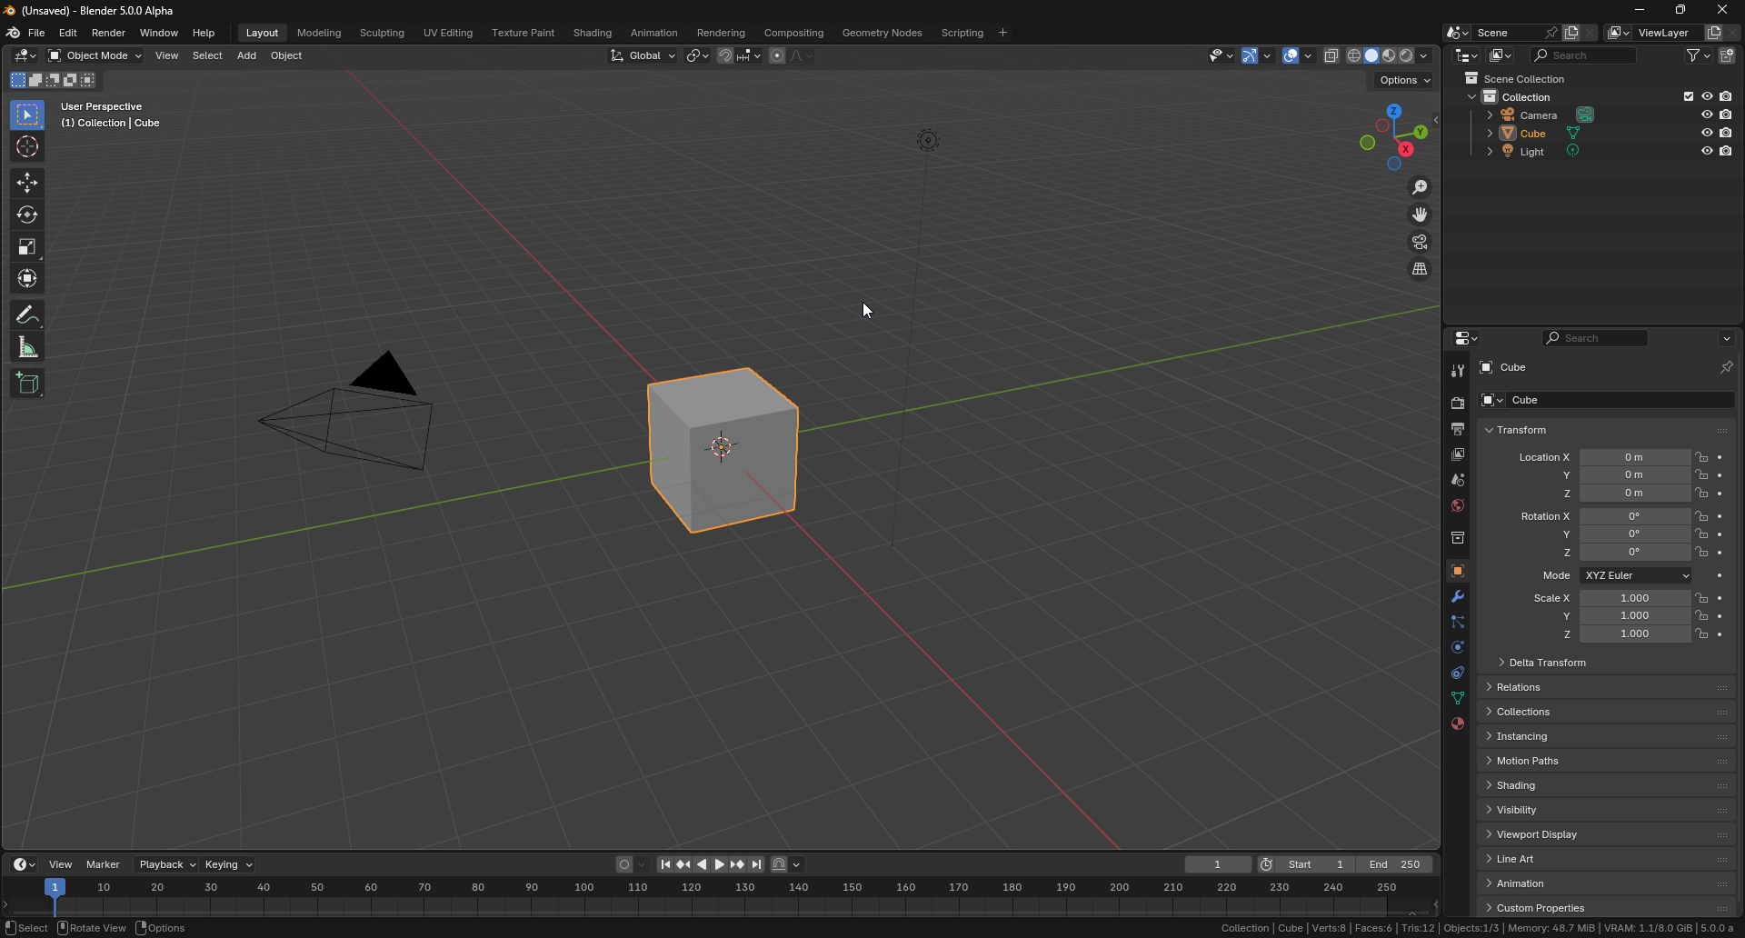Select the Scale tool in the toolbar
Screen dimensions: 1745x938
(27, 247)
